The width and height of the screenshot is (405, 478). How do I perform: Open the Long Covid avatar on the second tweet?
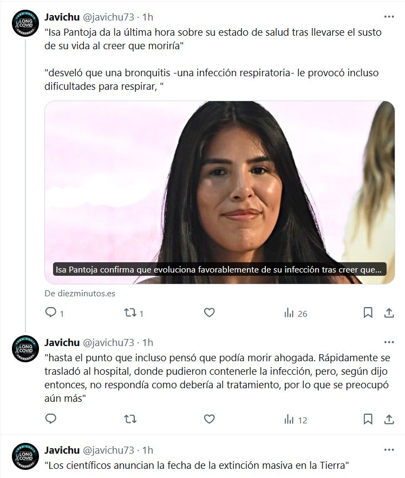25,349
